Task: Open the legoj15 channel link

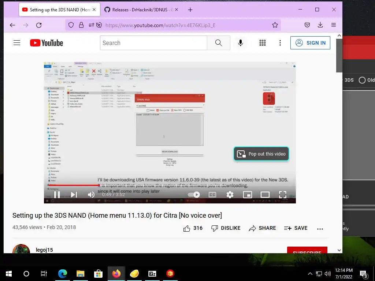Action: point(44,250)
